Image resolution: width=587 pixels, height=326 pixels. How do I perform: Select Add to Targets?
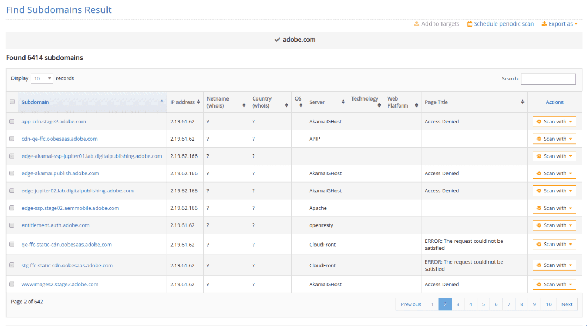[x=441, y=24]
